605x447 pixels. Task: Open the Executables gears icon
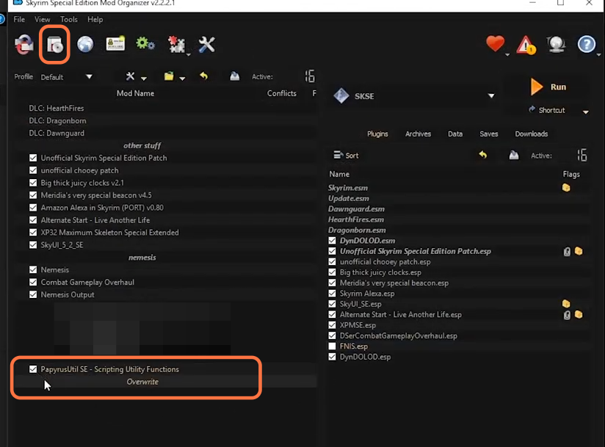tap(145, 43)
